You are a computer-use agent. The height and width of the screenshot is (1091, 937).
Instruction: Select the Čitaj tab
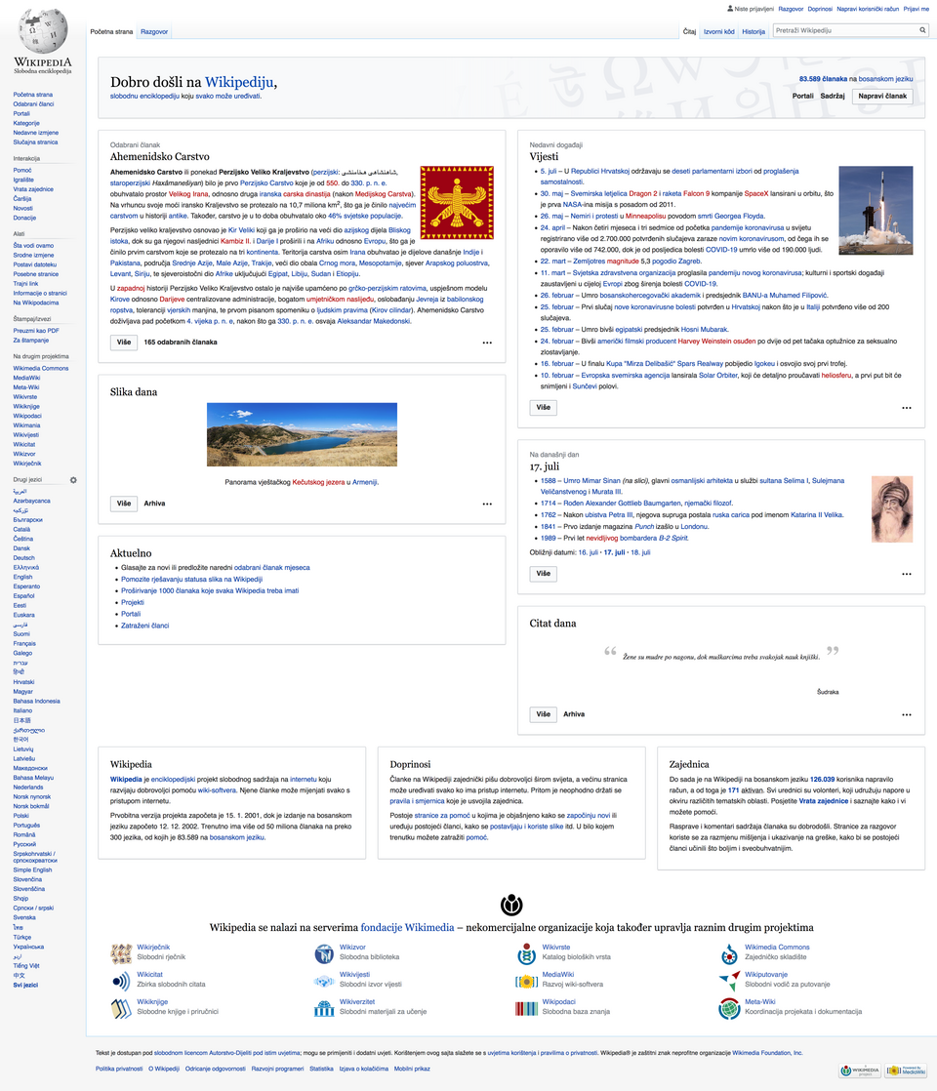click(x=689, y=31)
